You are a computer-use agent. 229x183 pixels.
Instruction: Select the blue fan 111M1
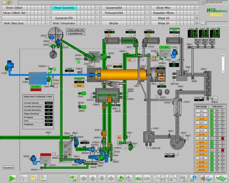(x=10, y=66)
